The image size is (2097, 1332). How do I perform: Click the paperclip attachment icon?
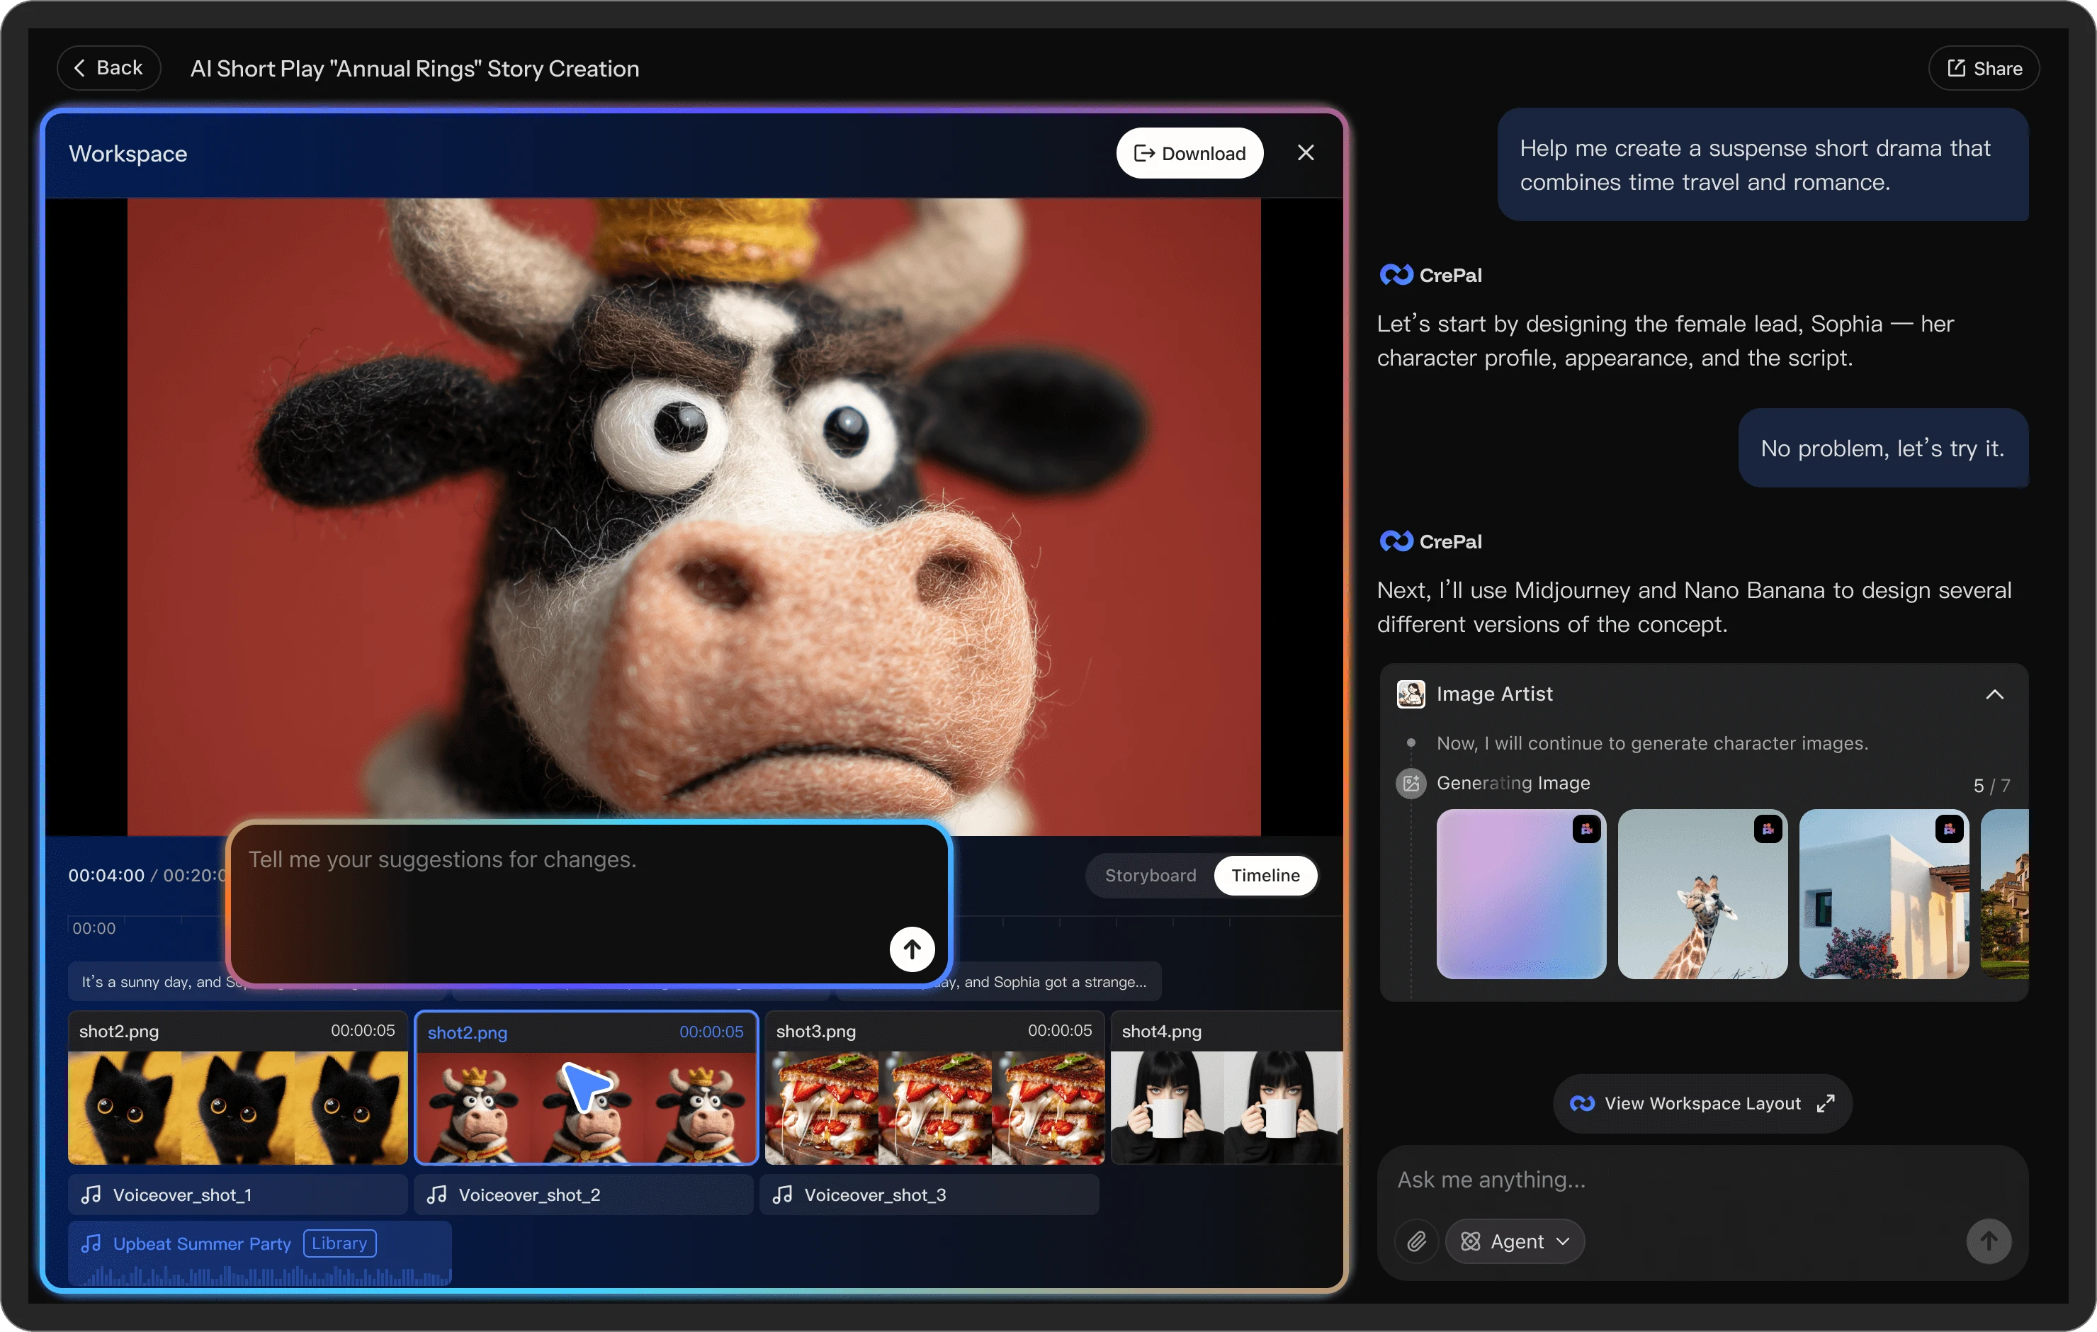(x=1416, y=1241)
